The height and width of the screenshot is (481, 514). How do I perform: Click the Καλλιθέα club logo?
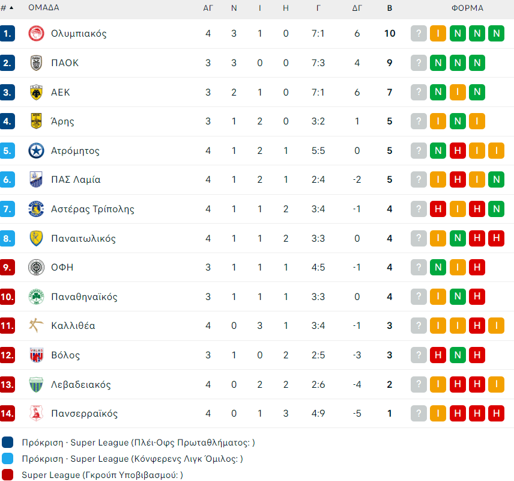[x=36, y=326]
